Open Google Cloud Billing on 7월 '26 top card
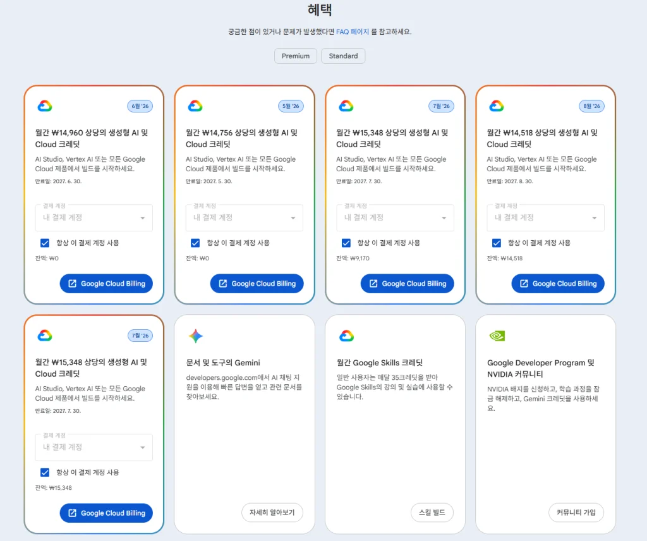 pyautogui.click(x=408, y=284)
